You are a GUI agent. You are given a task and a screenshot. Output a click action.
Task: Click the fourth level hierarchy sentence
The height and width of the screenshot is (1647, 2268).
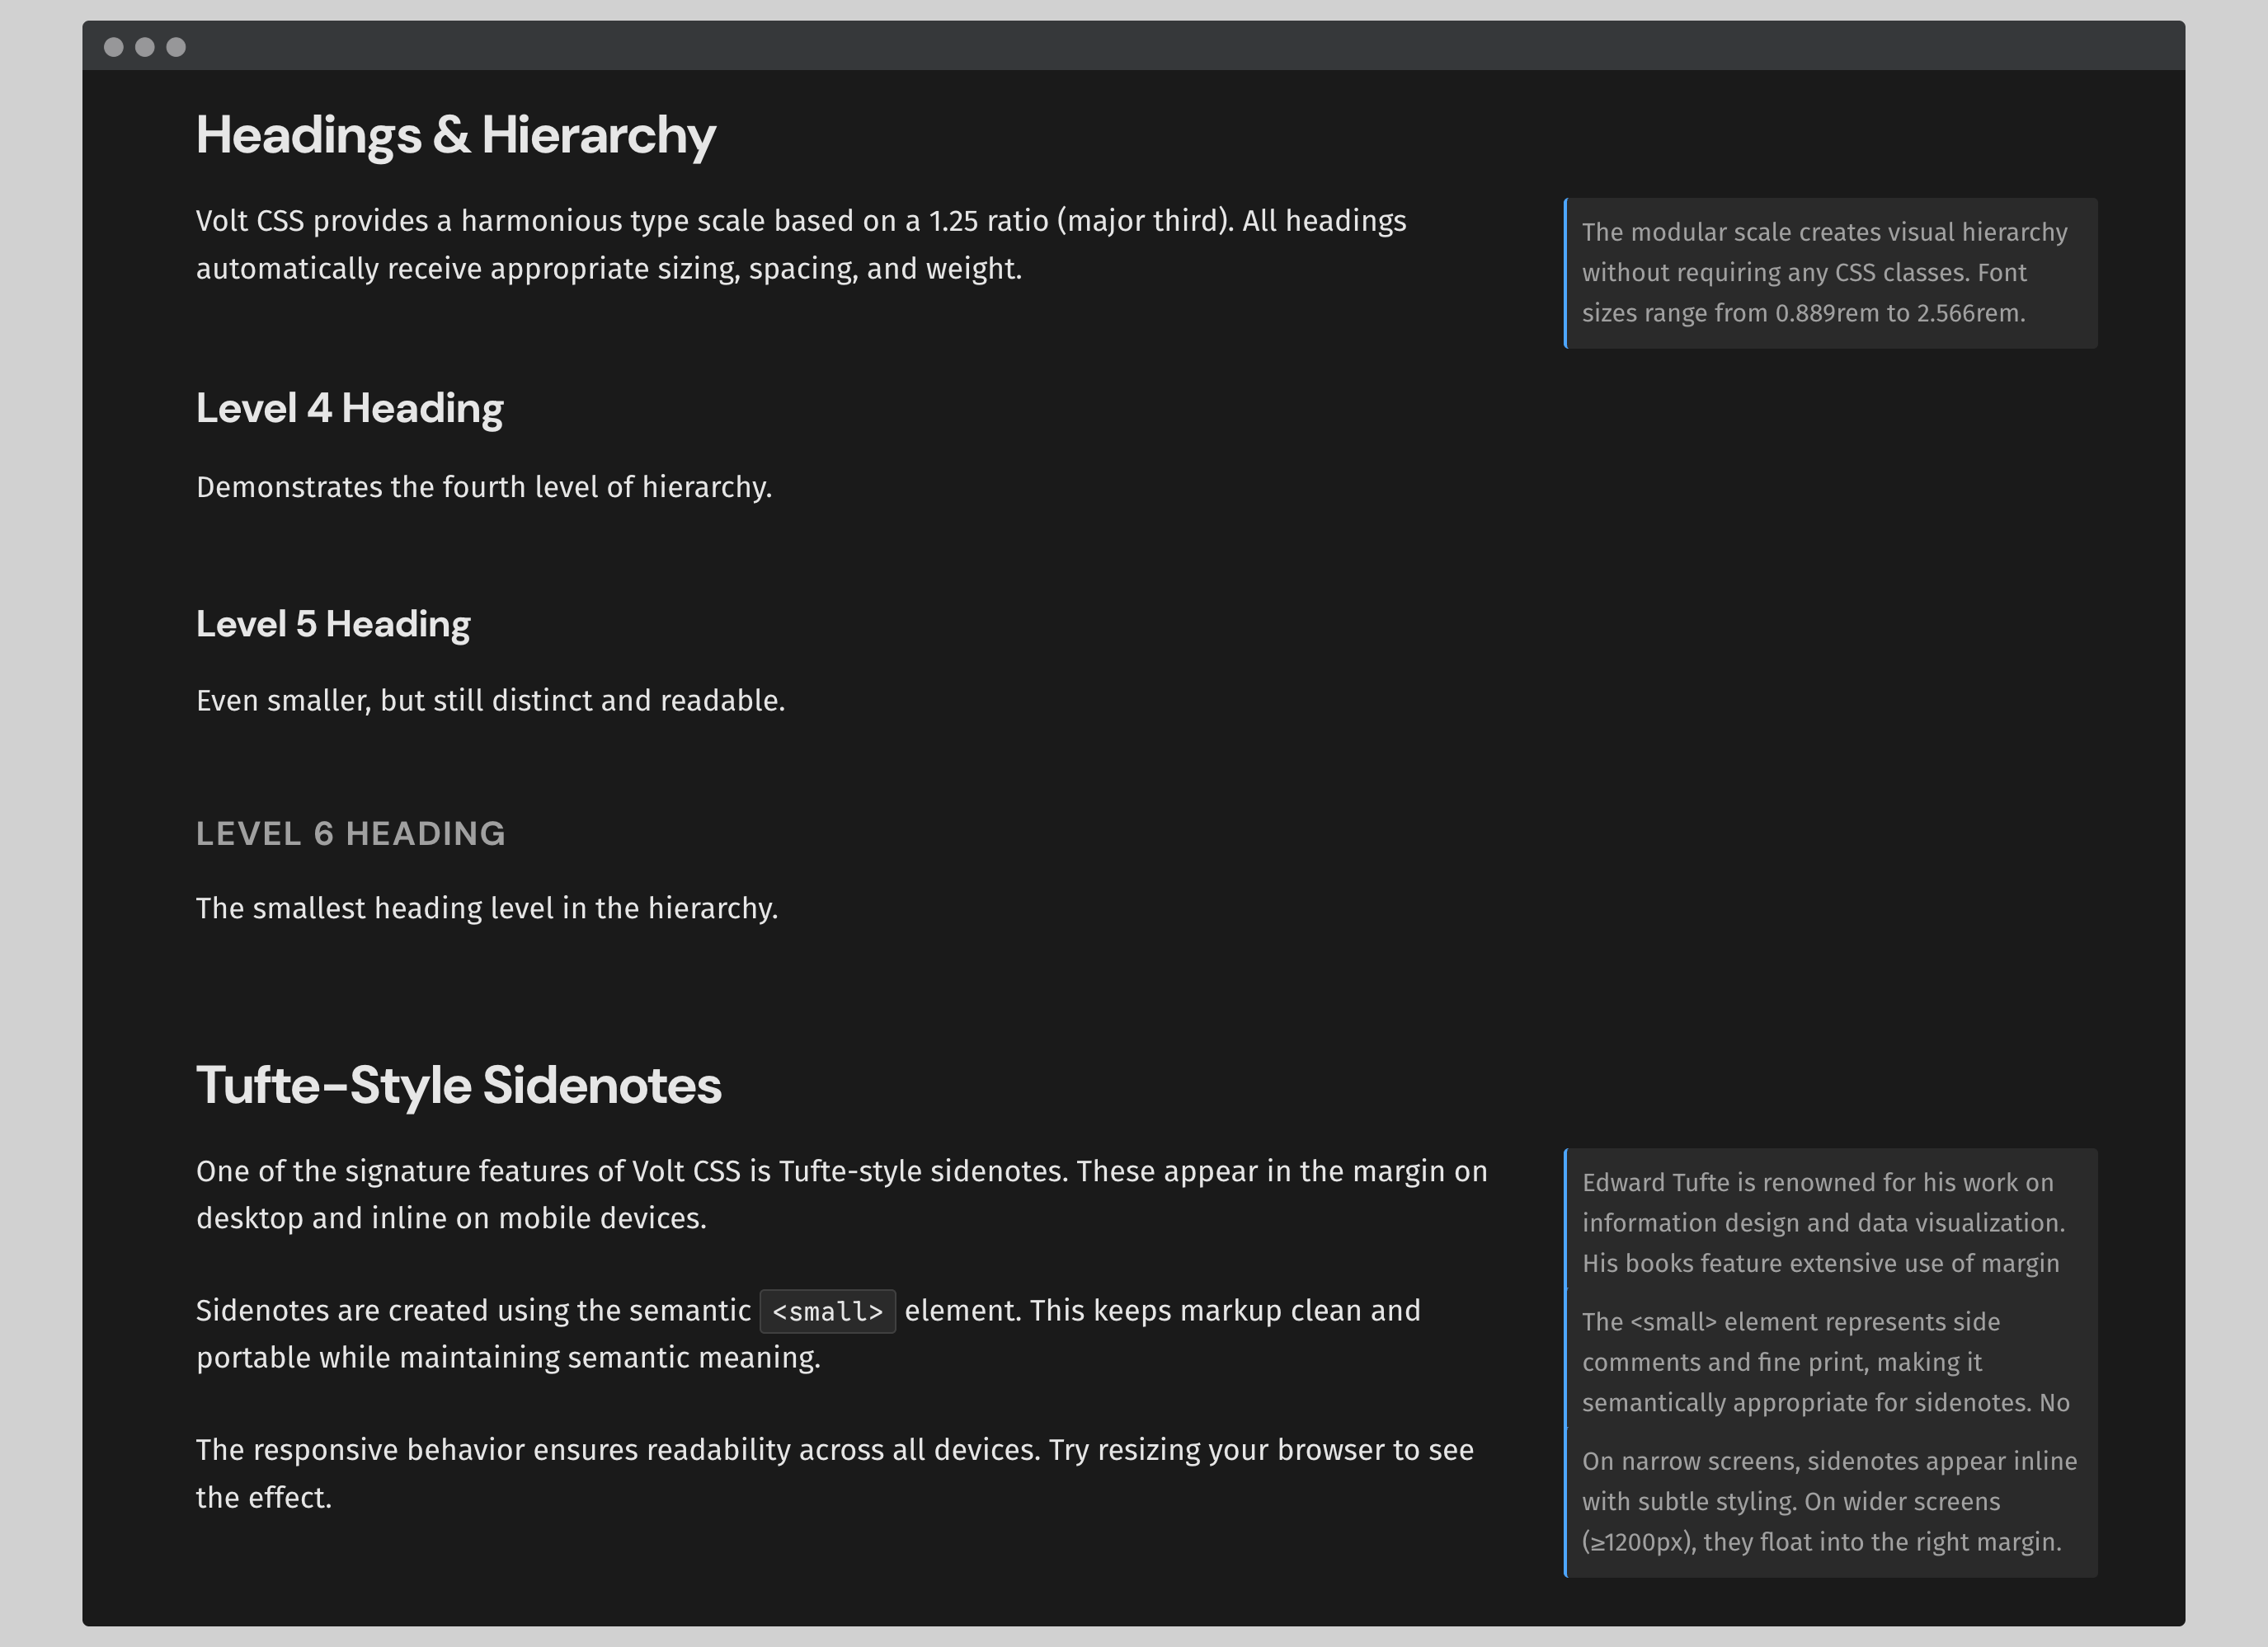[484, 488]
